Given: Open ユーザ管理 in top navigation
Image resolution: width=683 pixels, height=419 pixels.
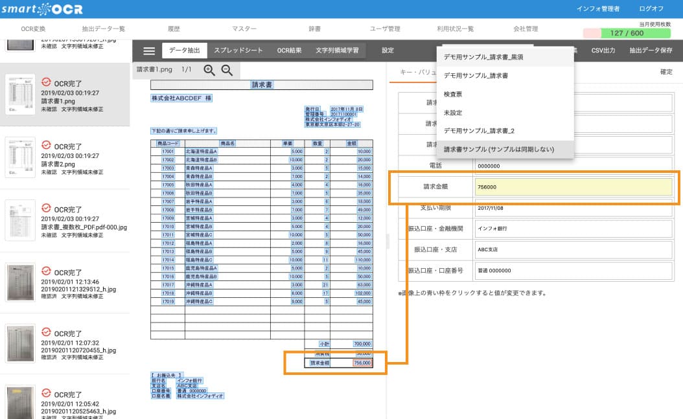Looking at the screenshot, I should tap(385, 29).
